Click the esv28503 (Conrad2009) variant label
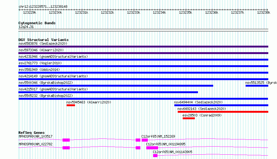 [202, 115]
